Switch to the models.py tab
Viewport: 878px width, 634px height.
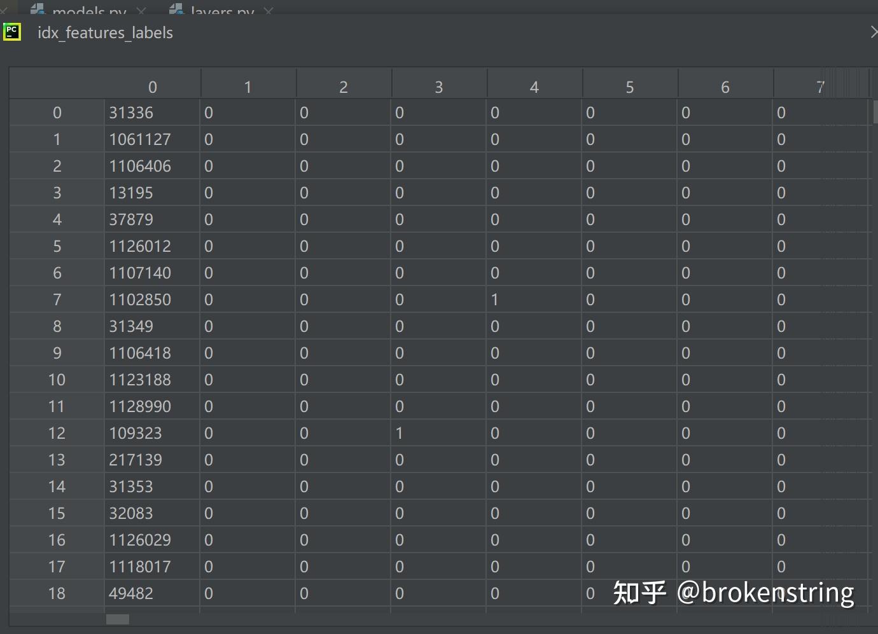89,11
